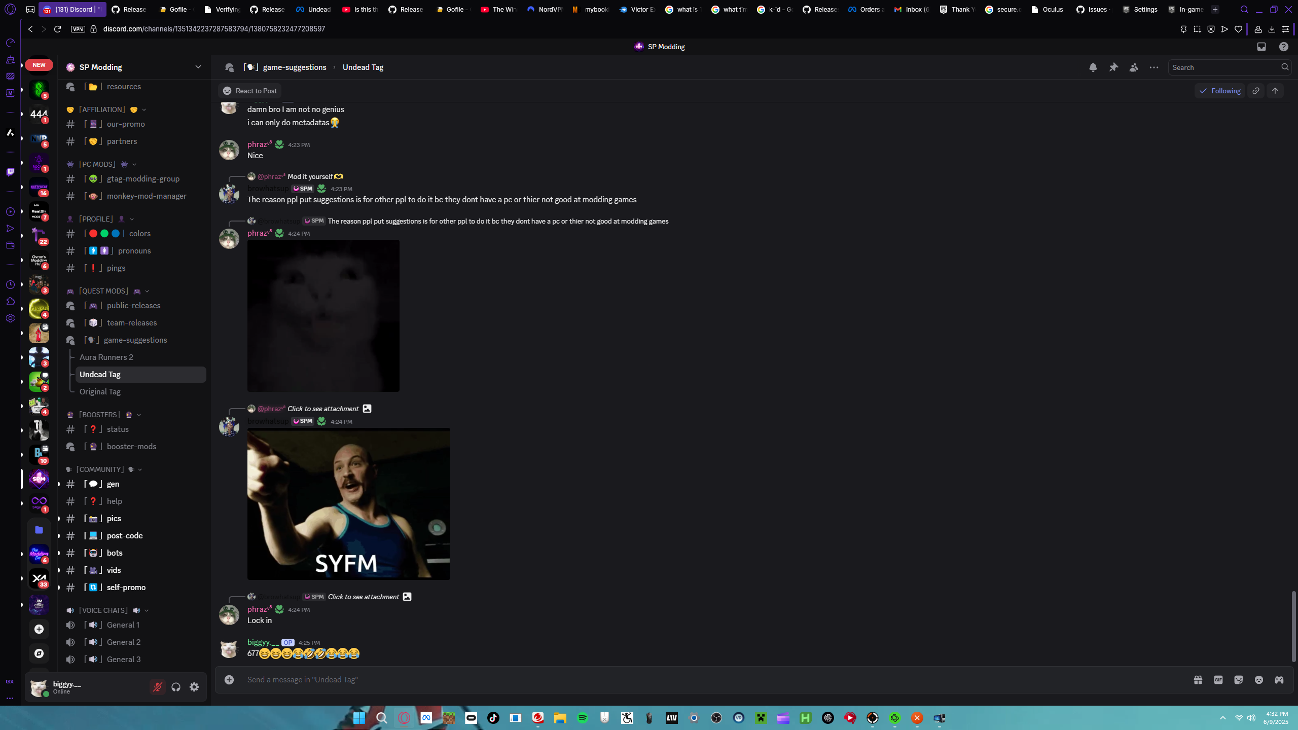Open the GIF picker
Viewport: 1298px width, 730px height.
click(x=1218, y=680)
